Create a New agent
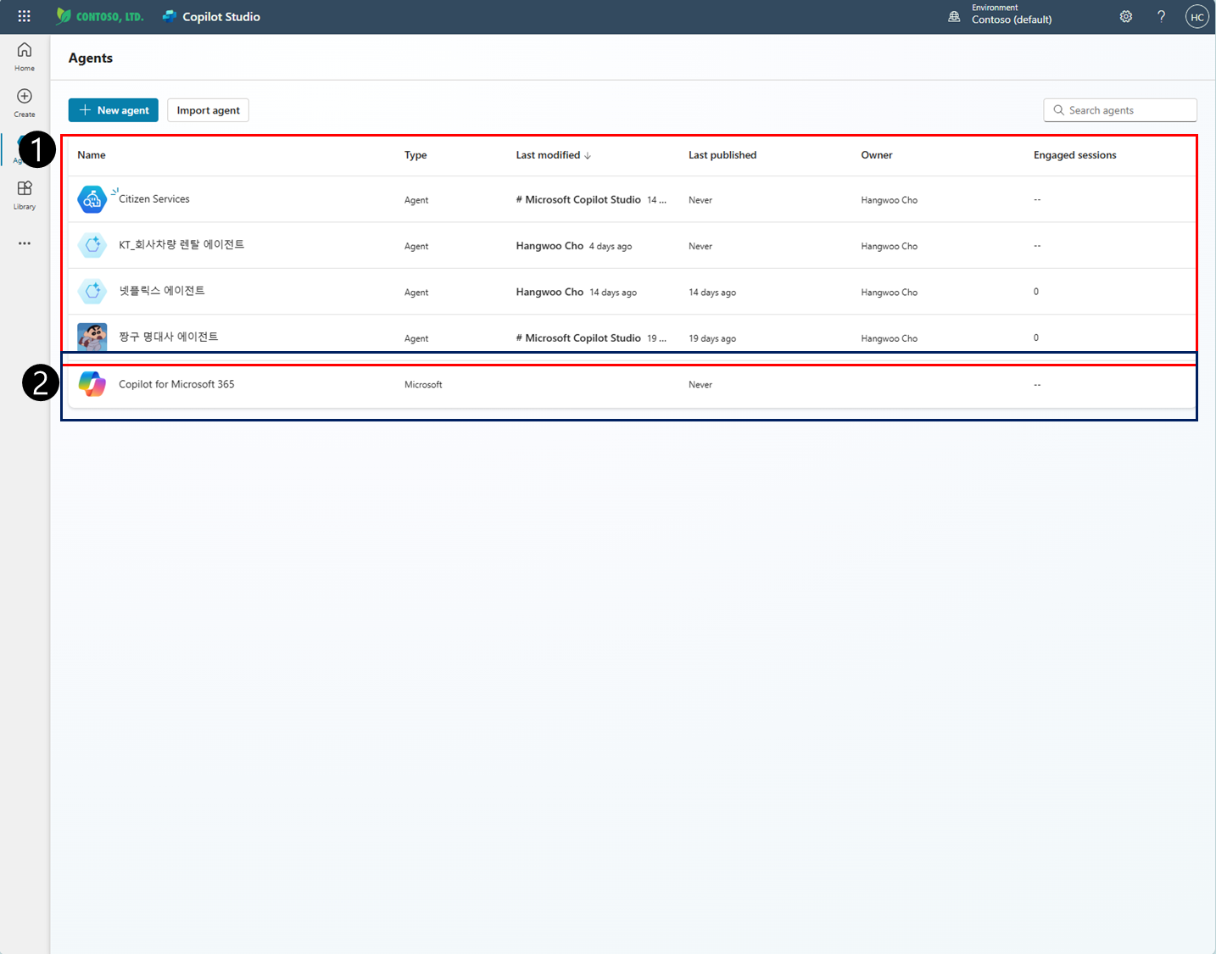Screen dimensions: 1216x954 click(x=113, y=110)
